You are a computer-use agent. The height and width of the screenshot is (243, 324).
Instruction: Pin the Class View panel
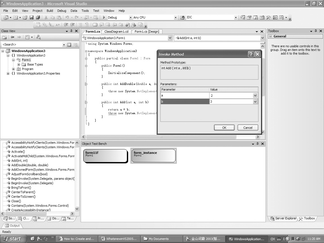(x=71, y=31)
